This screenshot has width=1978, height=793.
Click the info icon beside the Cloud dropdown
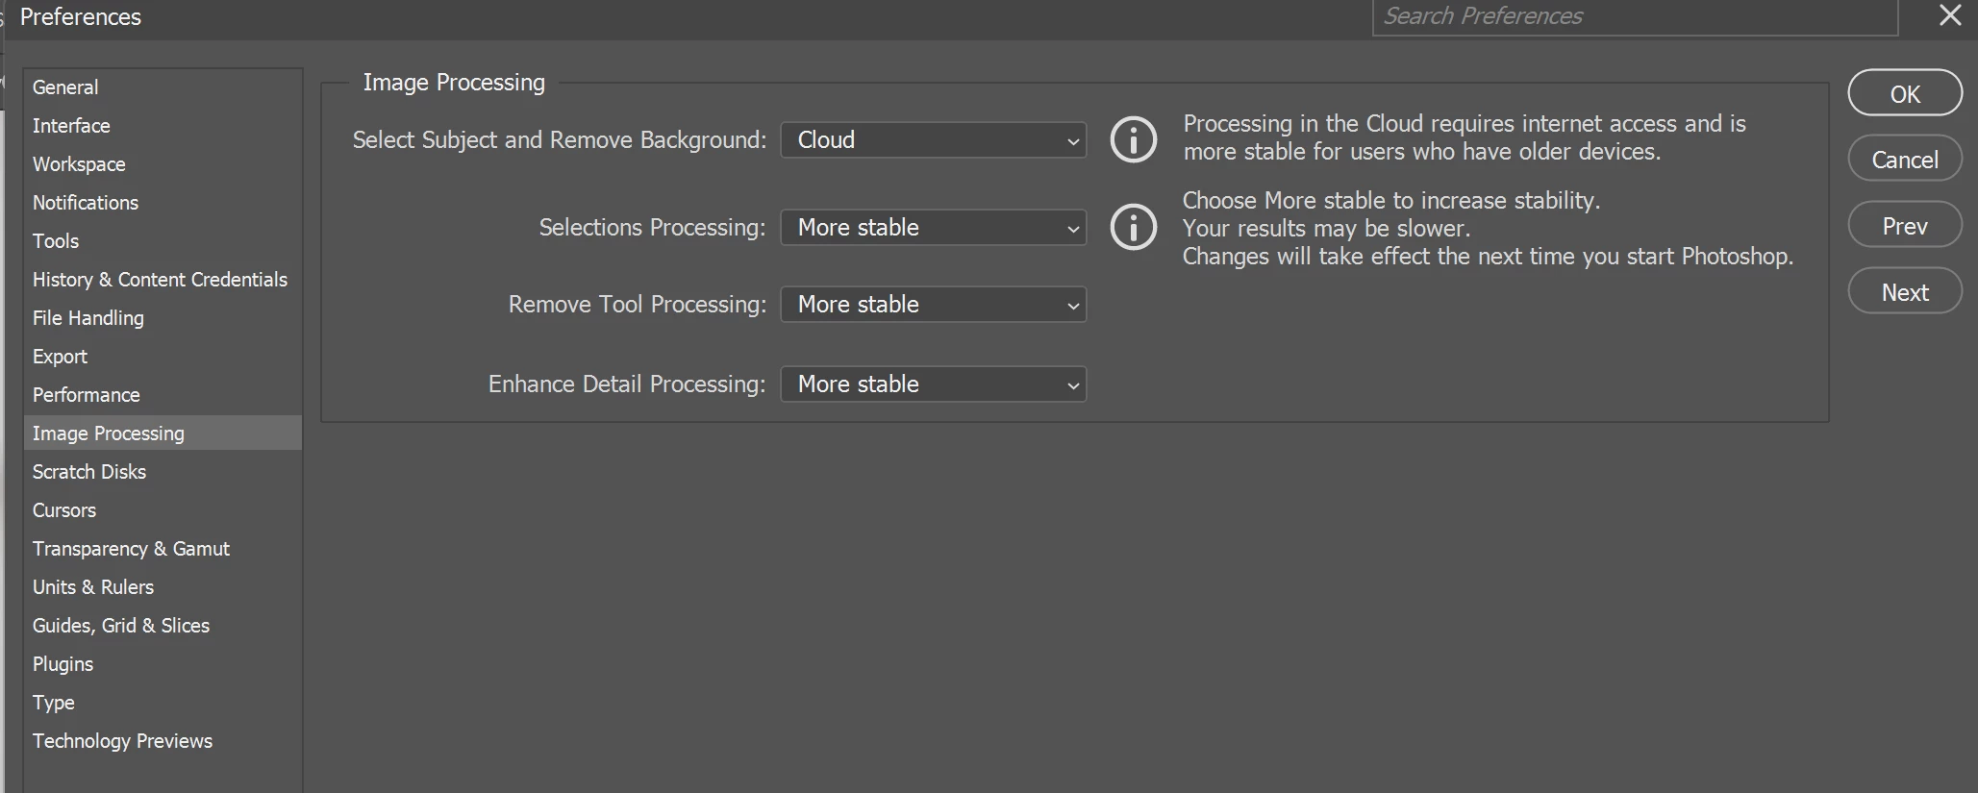click(x=1134, y=140)
